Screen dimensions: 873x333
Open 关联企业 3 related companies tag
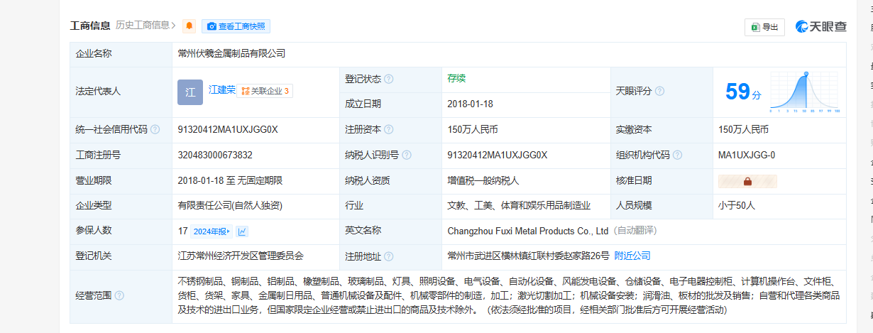265,91
